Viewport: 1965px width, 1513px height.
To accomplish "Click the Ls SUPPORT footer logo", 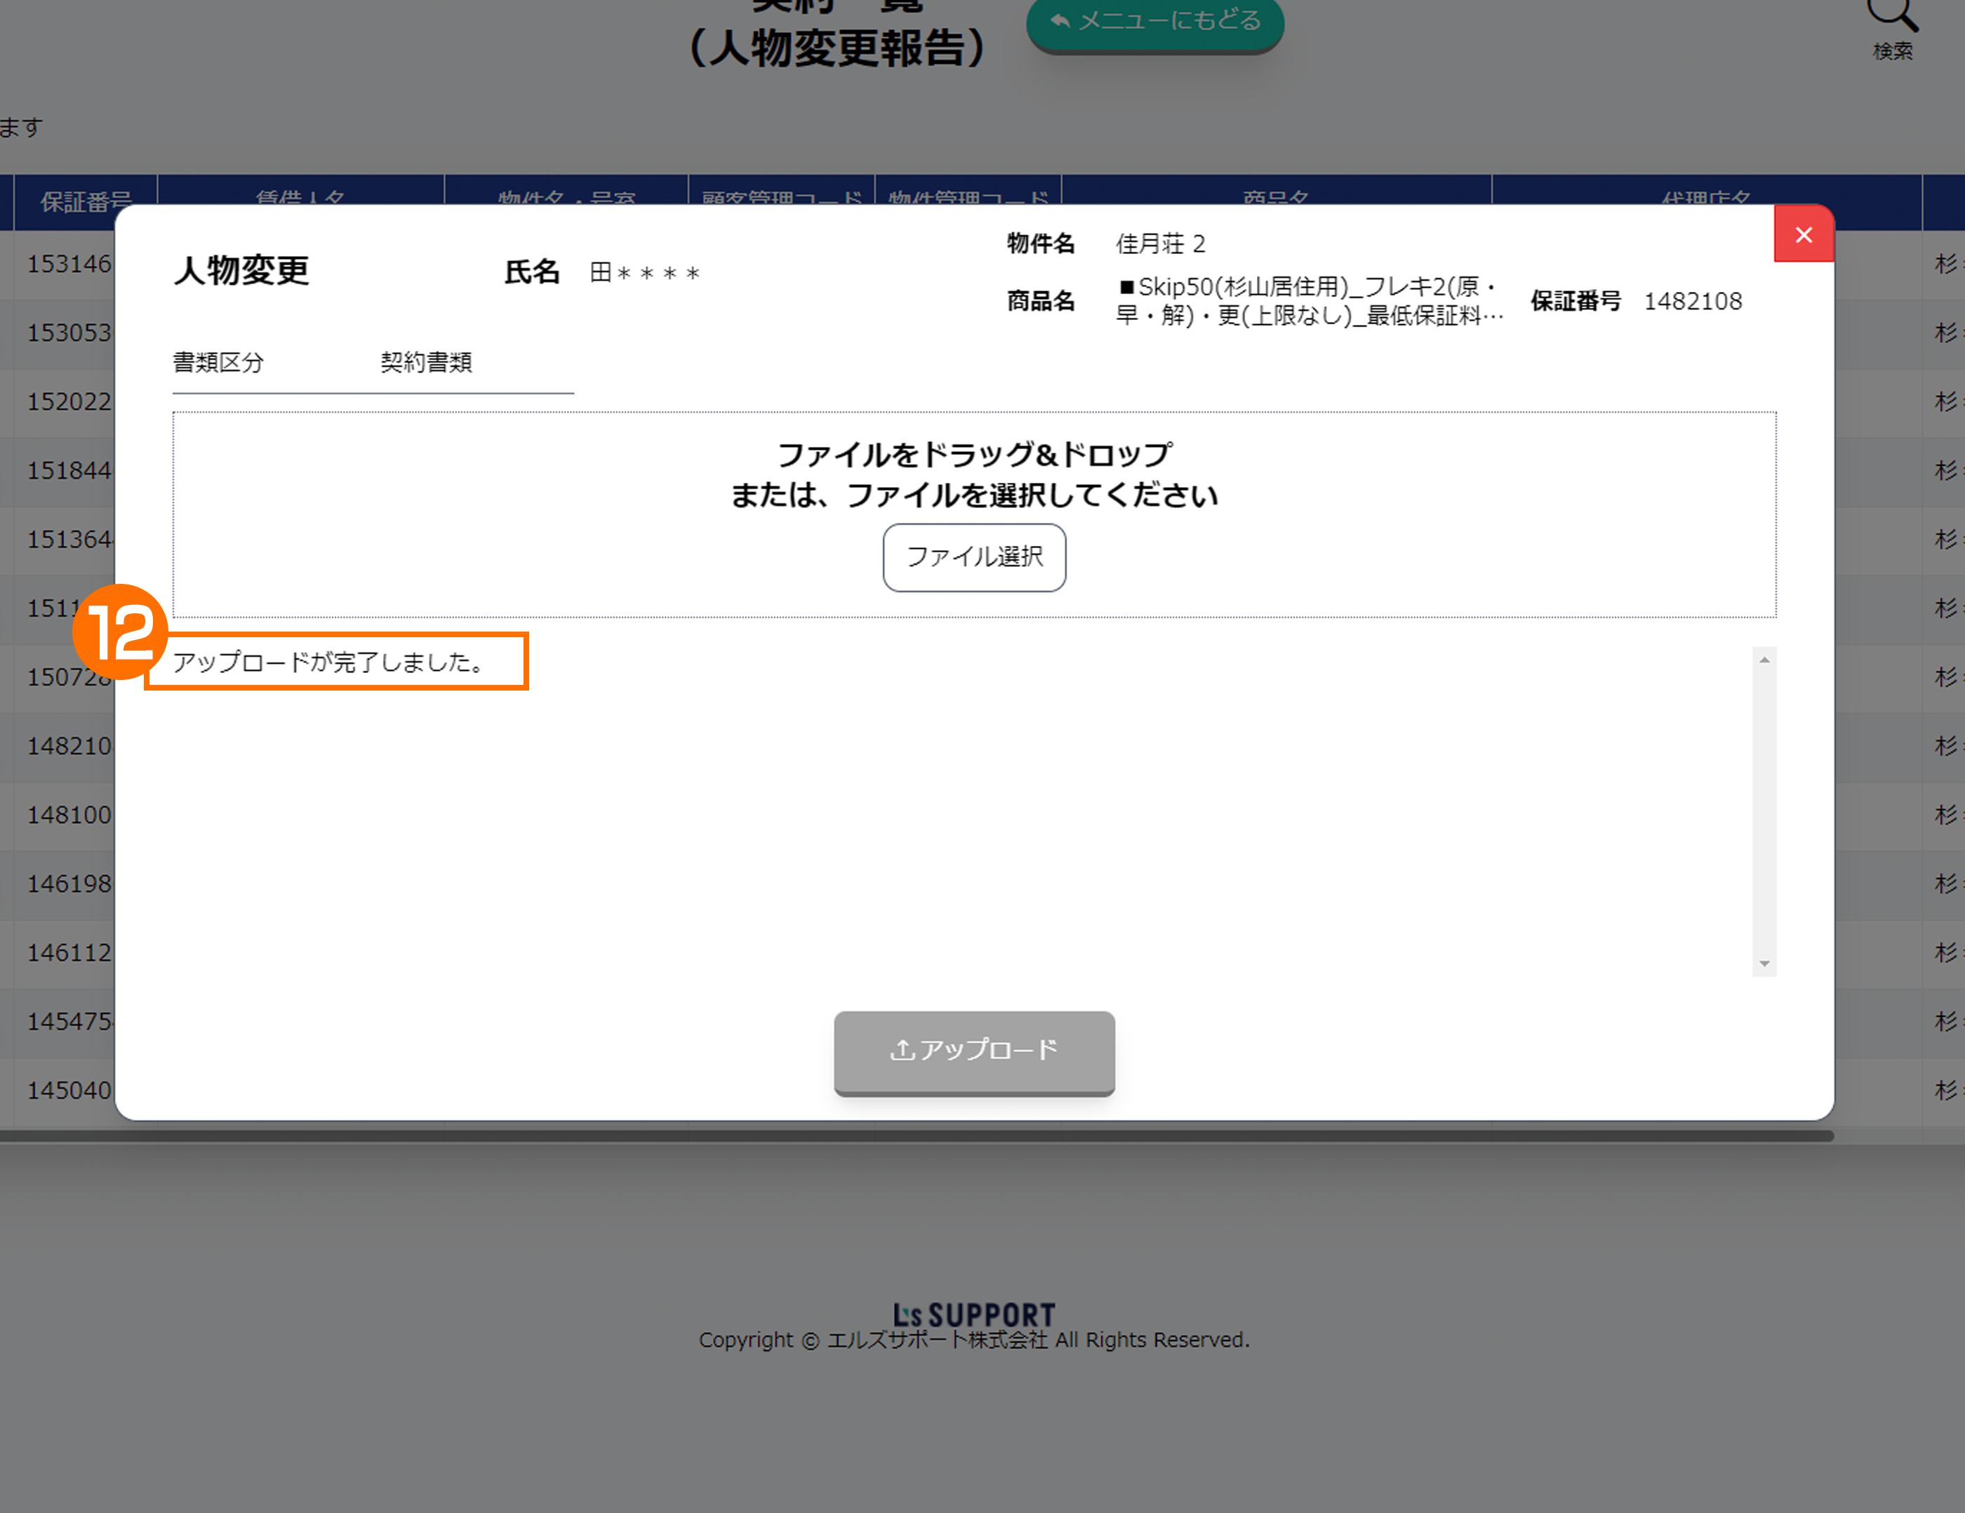I will [x=973, y=1314].
